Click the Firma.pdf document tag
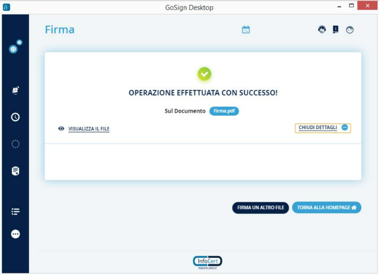379x275 pixels. pyautogui.click(x=224, y=111)
